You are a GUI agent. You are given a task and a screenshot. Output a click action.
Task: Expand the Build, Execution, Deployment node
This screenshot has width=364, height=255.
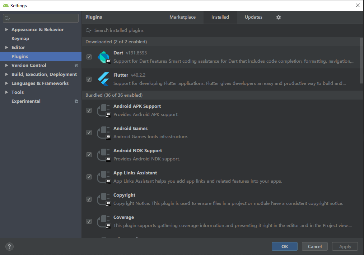pos(6,74)
